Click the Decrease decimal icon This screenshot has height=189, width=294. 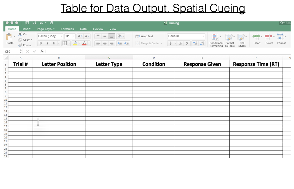click(202, 43)
